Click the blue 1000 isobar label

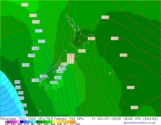[35, 80]
